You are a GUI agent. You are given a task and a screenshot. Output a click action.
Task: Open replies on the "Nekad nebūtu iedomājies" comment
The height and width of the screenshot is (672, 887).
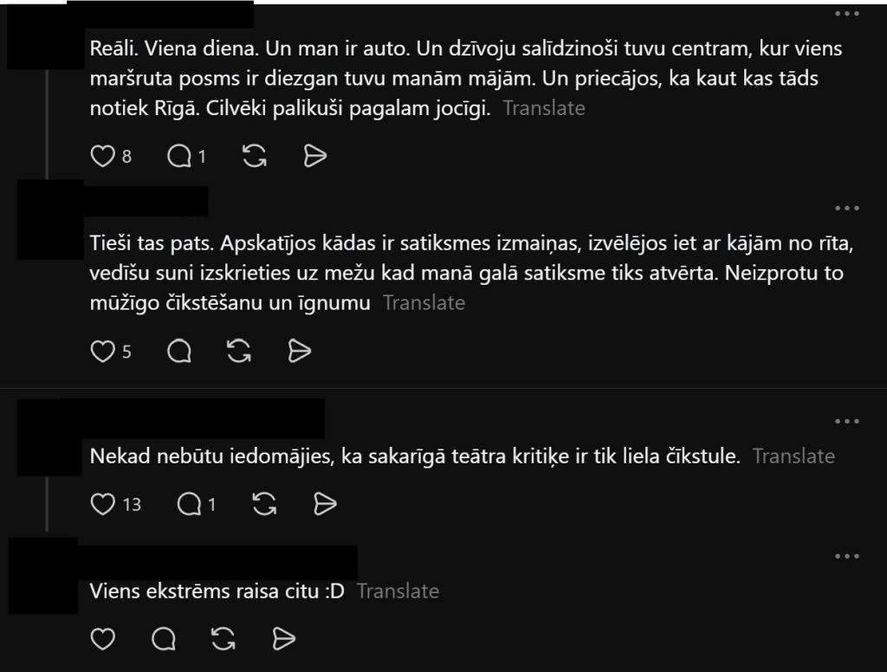point(189,504)
